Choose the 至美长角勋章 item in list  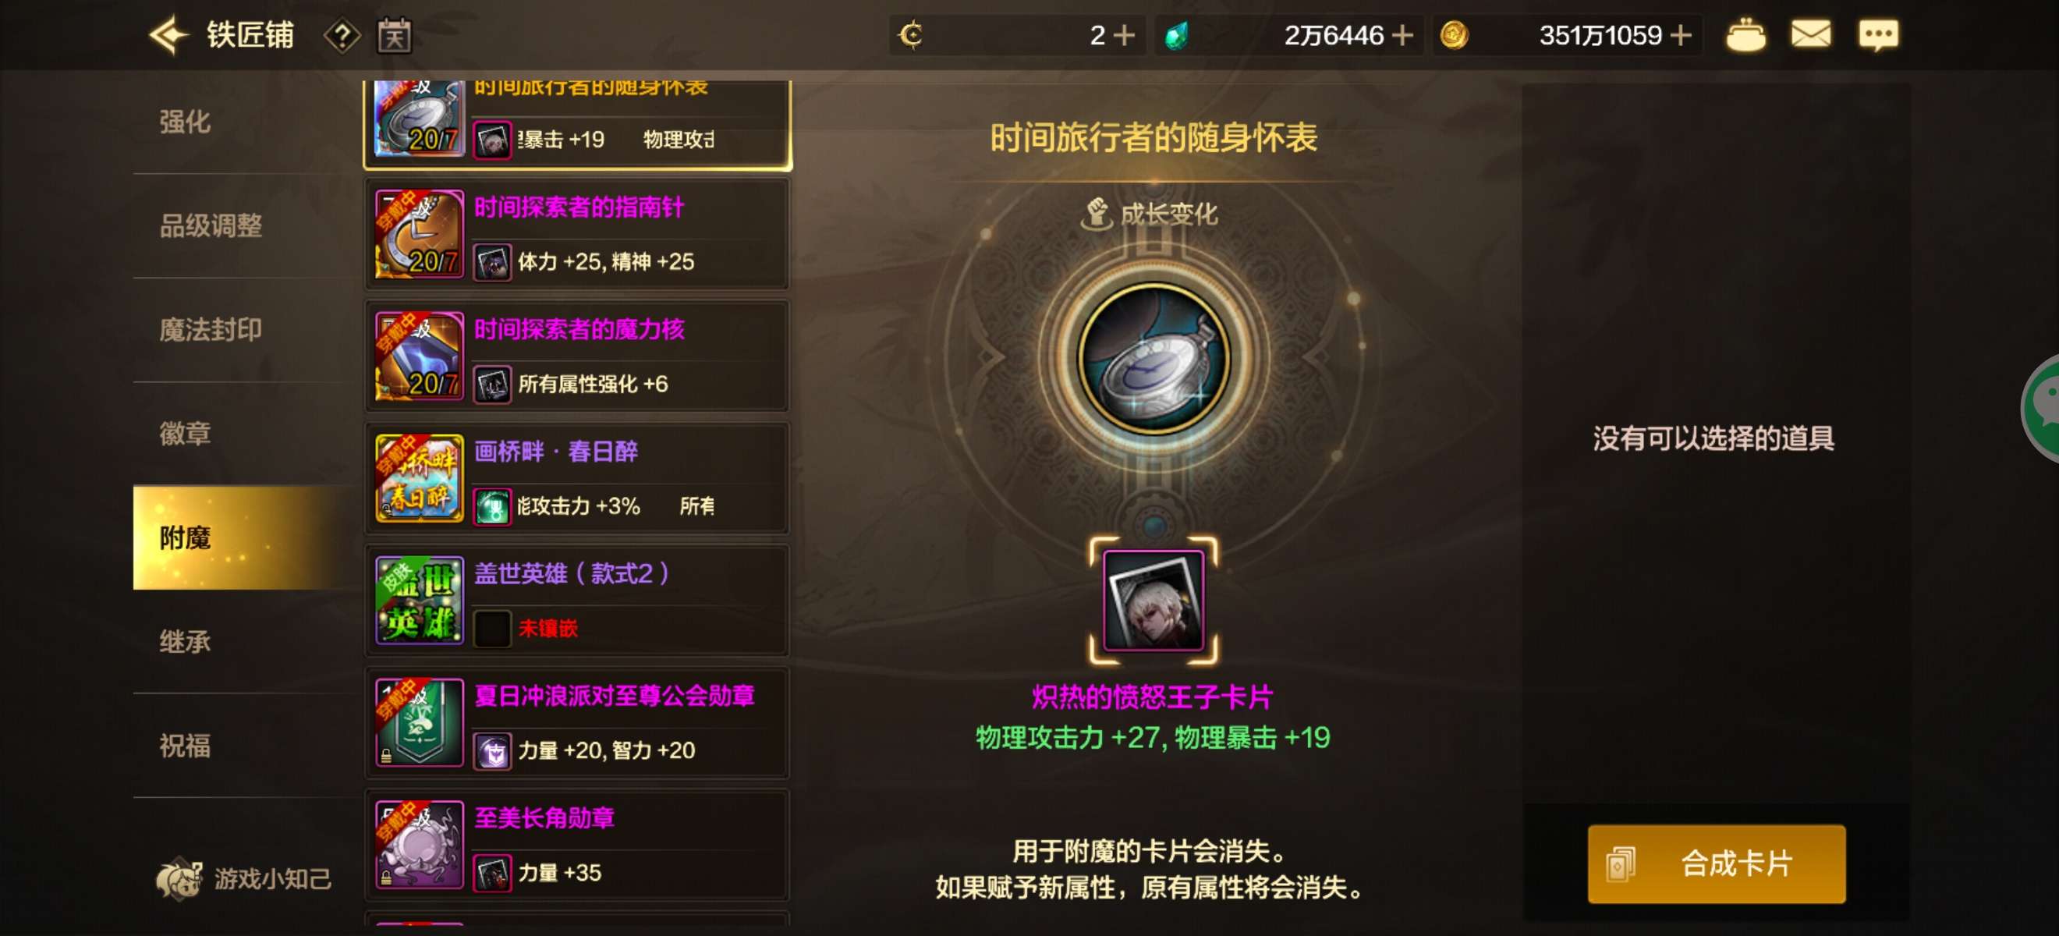click(x=577, y=846)
